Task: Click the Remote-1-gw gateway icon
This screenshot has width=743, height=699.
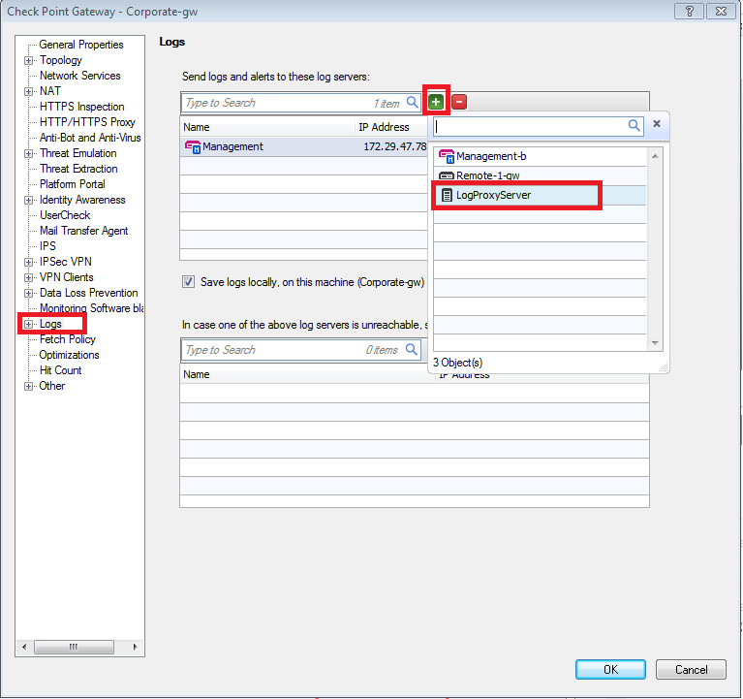Action: click(x=447, y=175)
